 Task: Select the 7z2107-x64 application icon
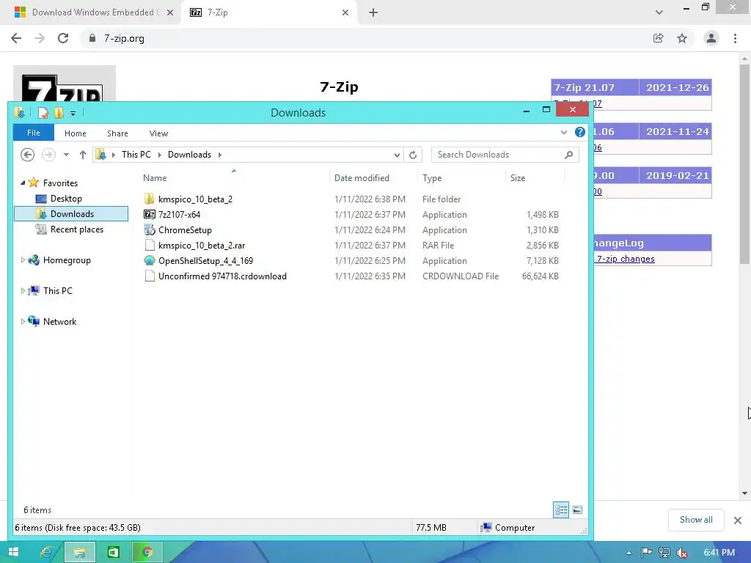(x=150, y=214)
